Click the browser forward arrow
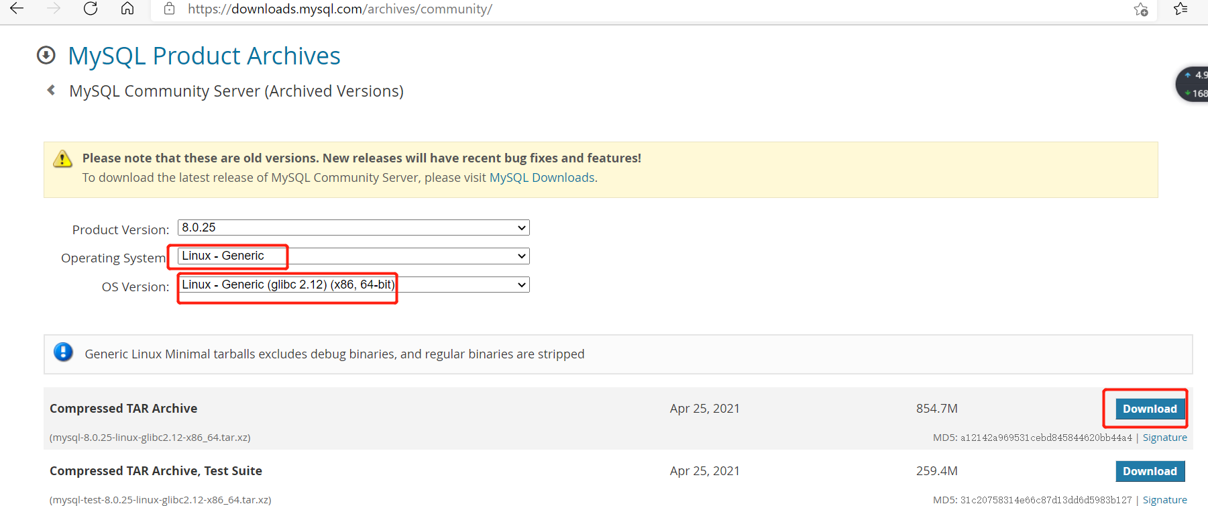 [54, 8]
